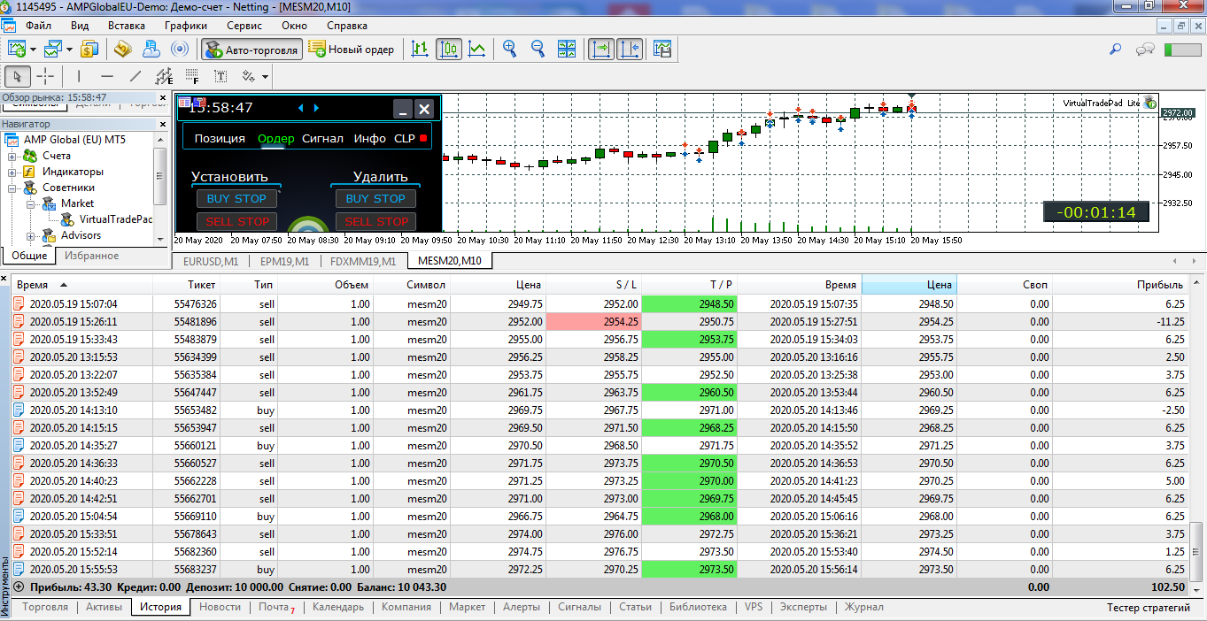Open the Графики menu
Screen dimensions: 1207x621
[185, 26]
